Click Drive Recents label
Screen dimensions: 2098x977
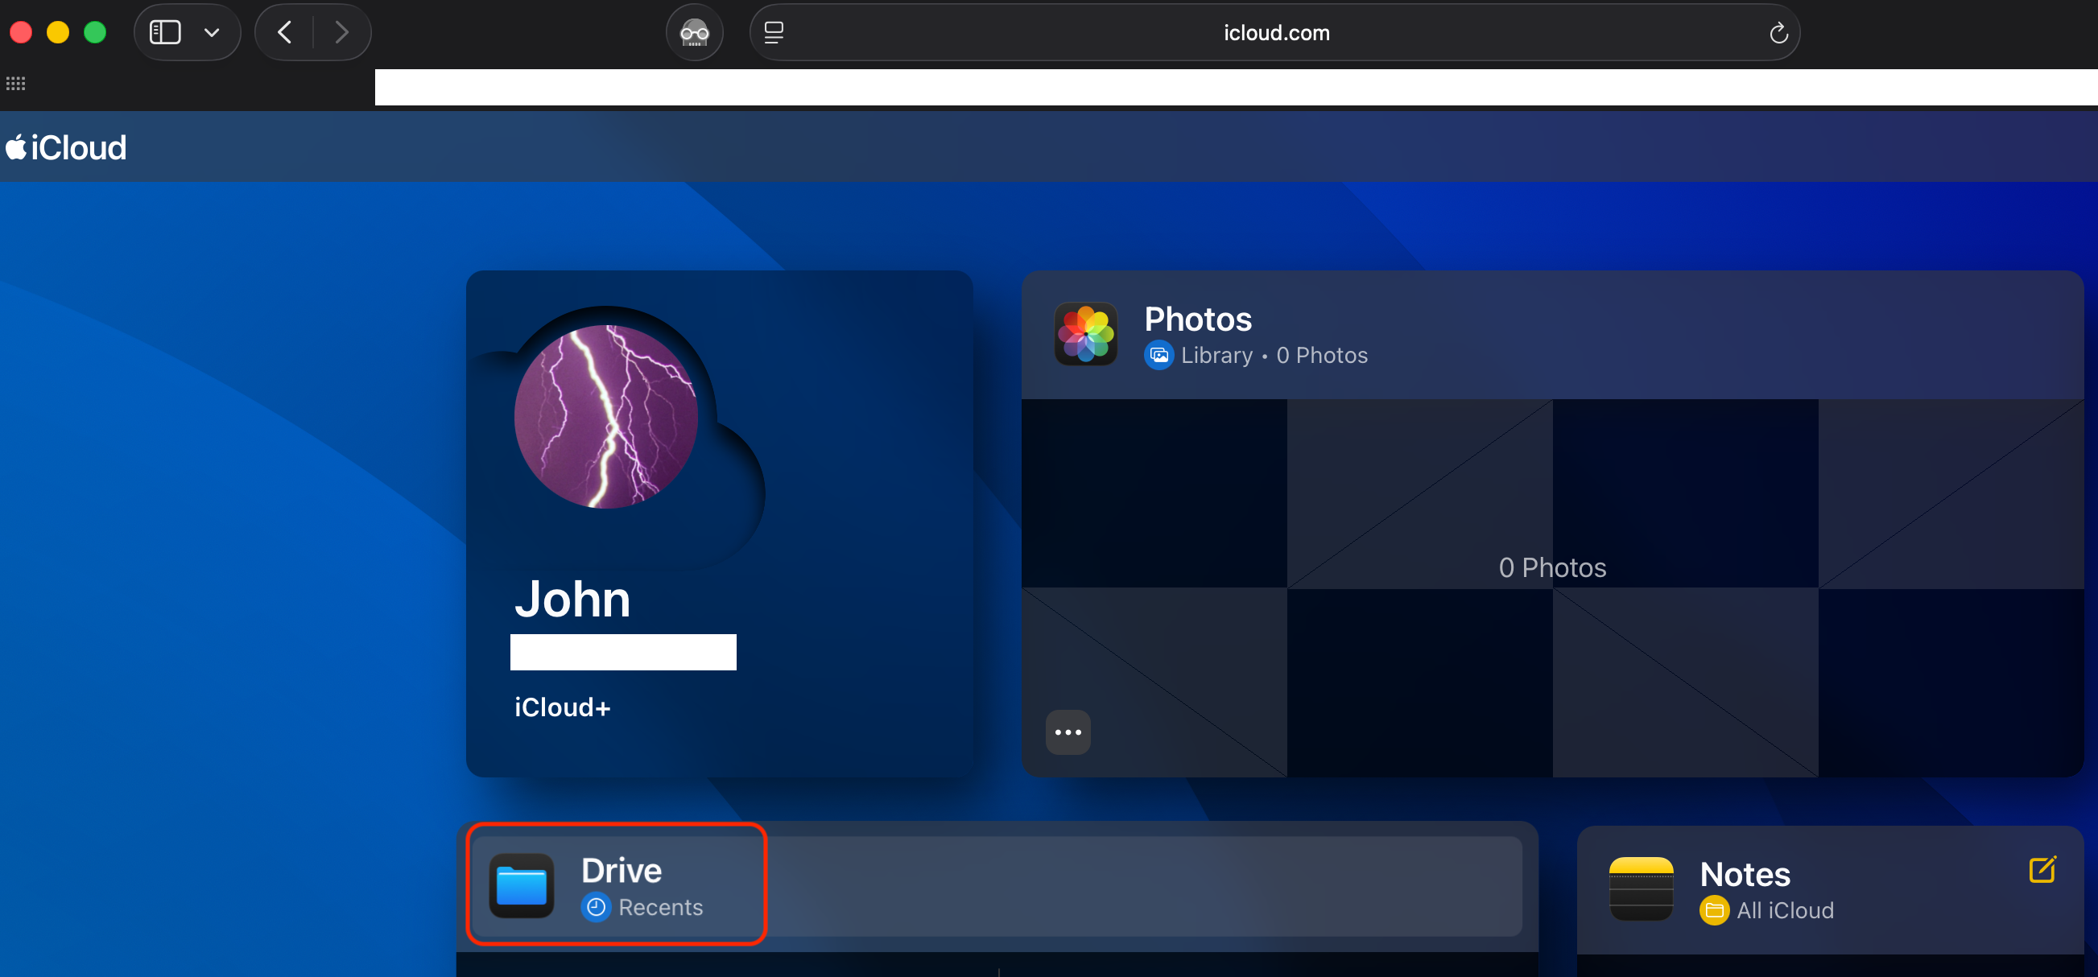(x=659, y=907)
